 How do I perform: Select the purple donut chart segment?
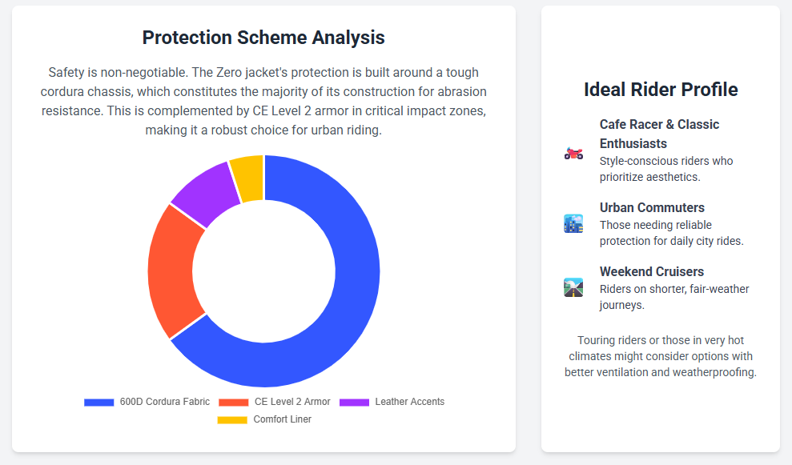[x=205, y=190]
